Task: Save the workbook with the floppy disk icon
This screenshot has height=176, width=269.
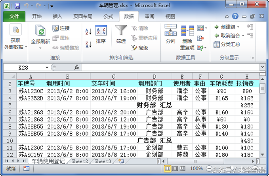Action: 17,6
